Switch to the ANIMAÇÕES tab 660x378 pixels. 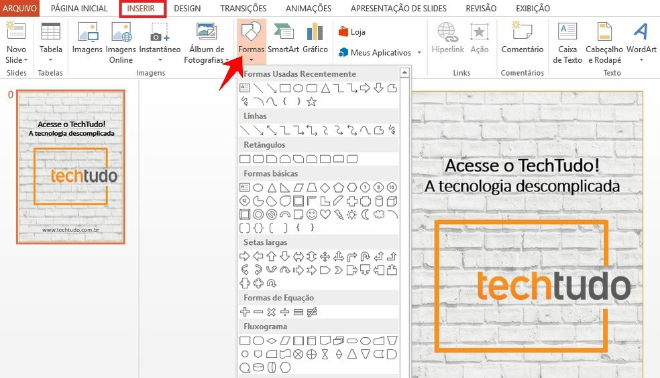309,8
